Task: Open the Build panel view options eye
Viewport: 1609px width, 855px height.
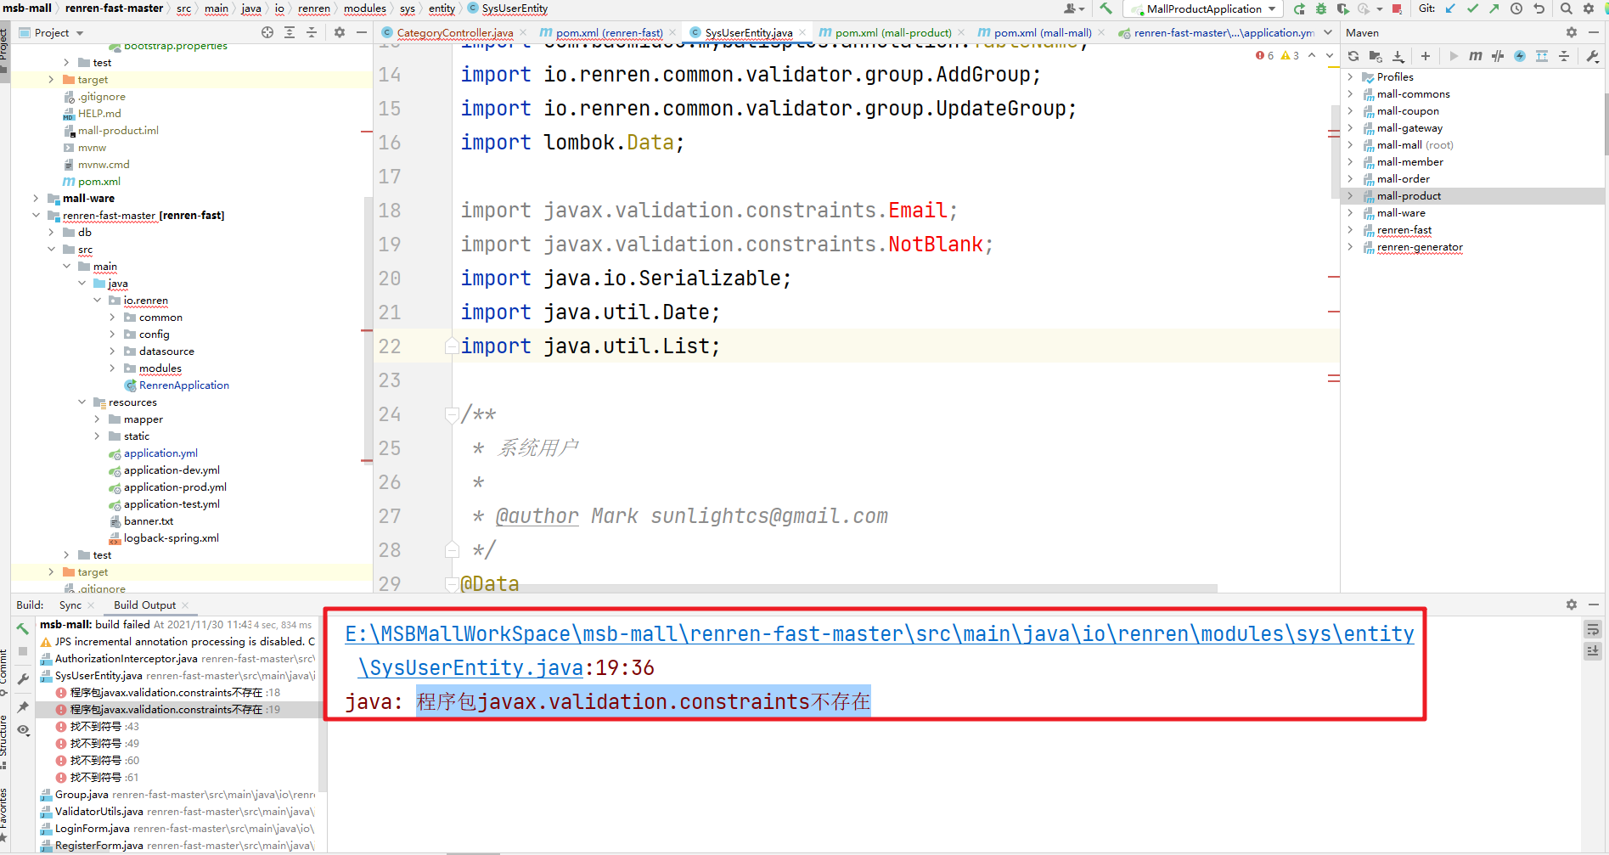Action: tap(23, 730)
